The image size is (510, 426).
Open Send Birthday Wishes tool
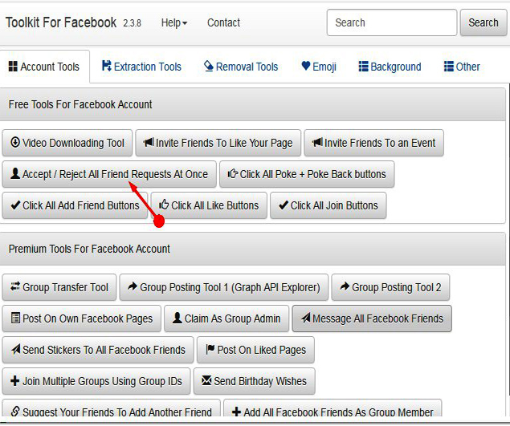[255, 381]
